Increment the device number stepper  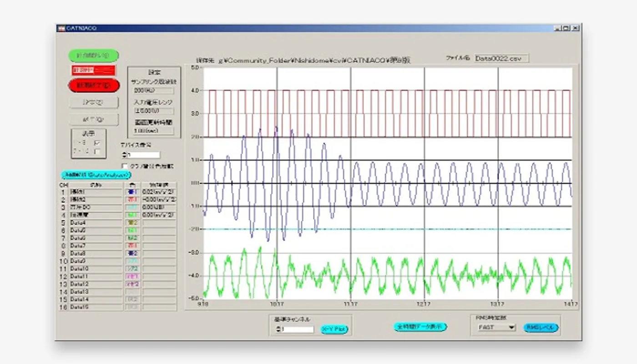[x=123, y=152]
